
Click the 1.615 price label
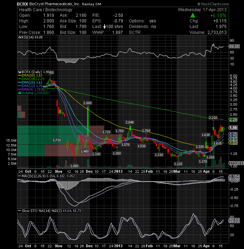218,143
